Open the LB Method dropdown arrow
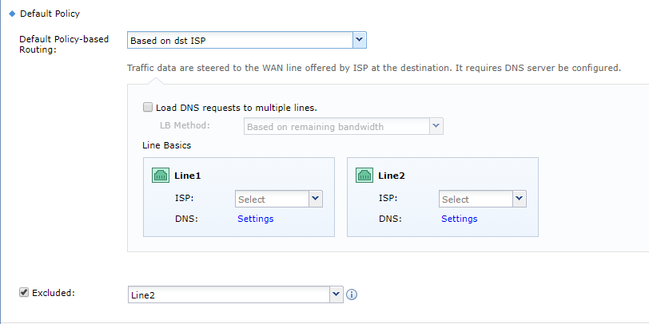This screenshot has width=649, height=324. click(436, 126)
